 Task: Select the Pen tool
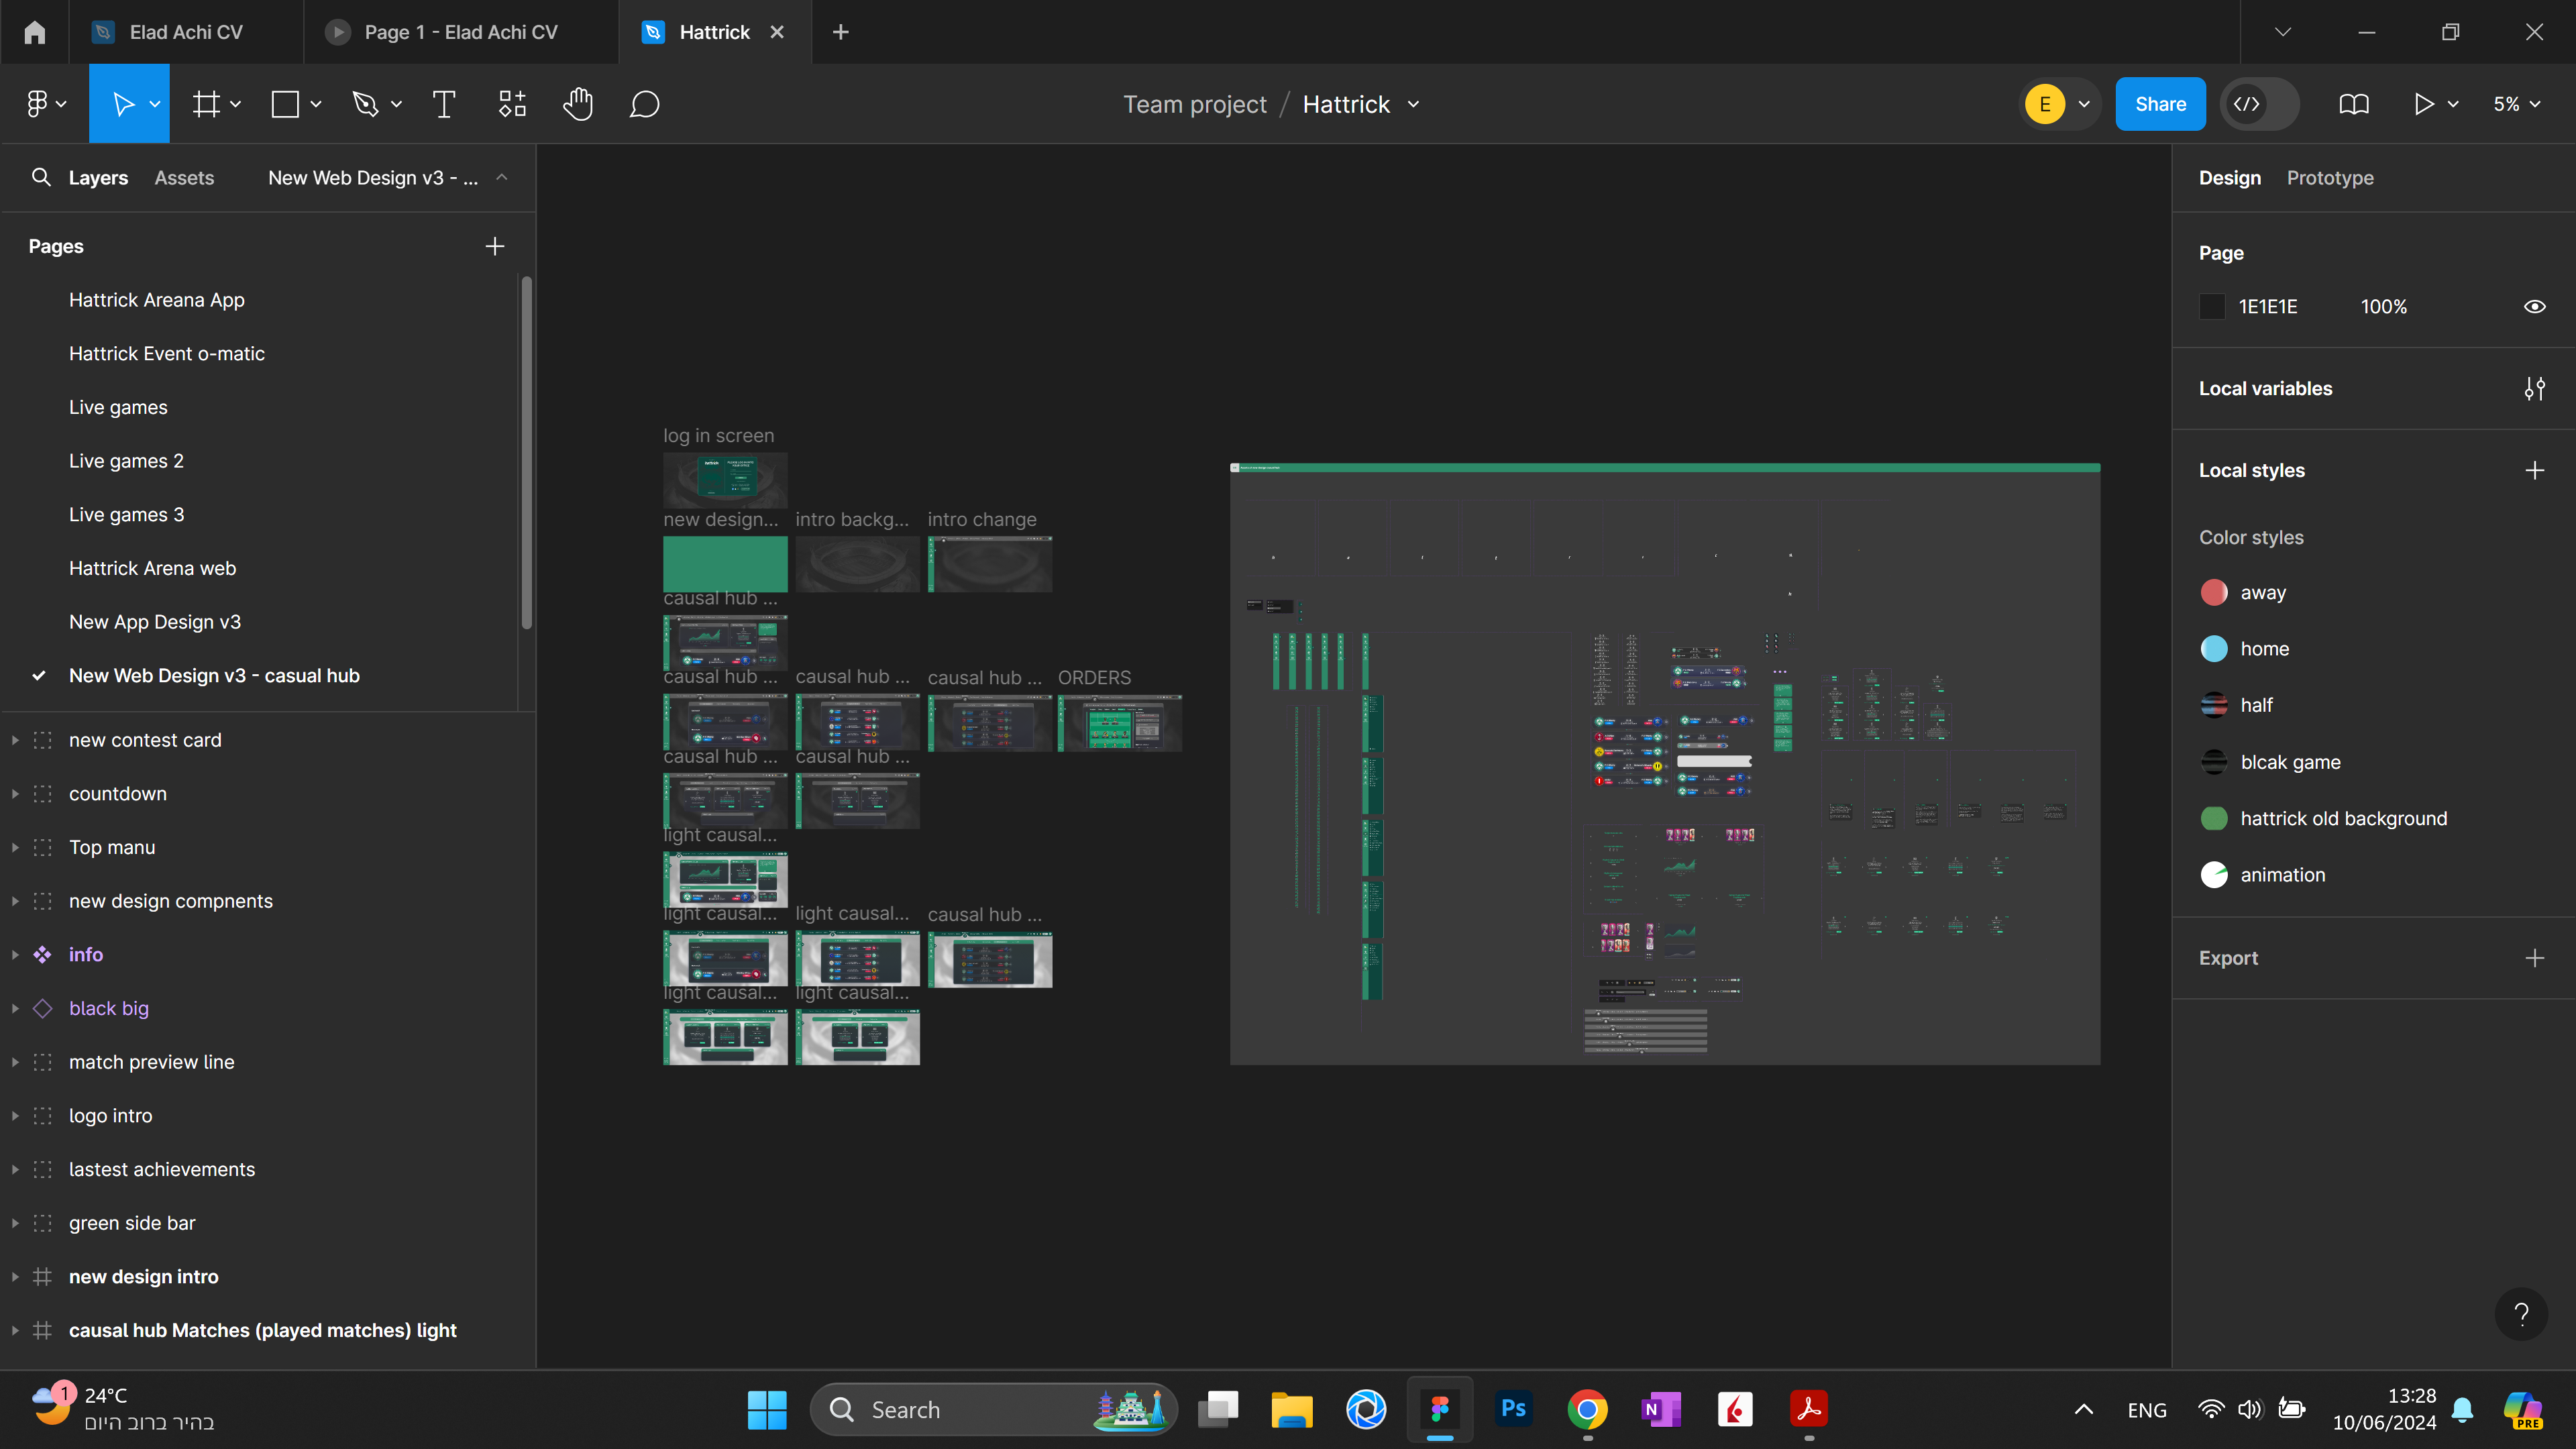click(365, 104)
